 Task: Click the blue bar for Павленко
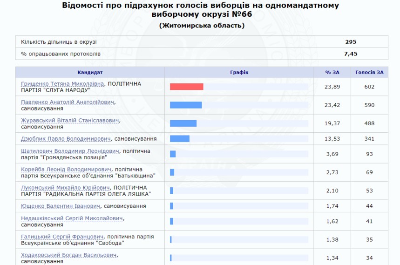click(185, 105)
